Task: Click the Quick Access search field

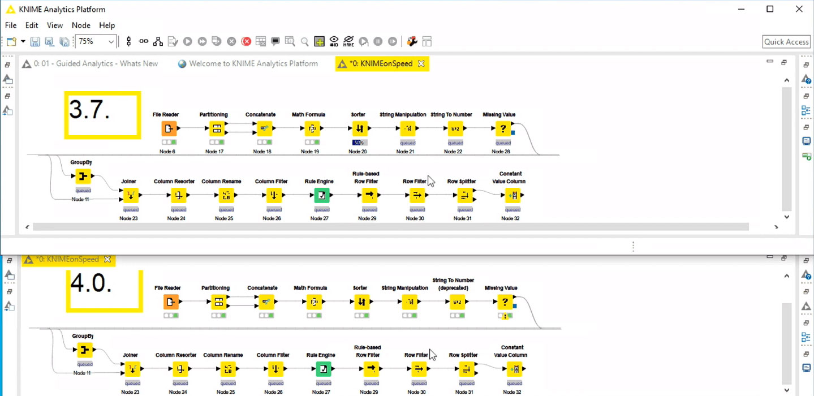Action: pyautogui.click(x=786, y=42)
